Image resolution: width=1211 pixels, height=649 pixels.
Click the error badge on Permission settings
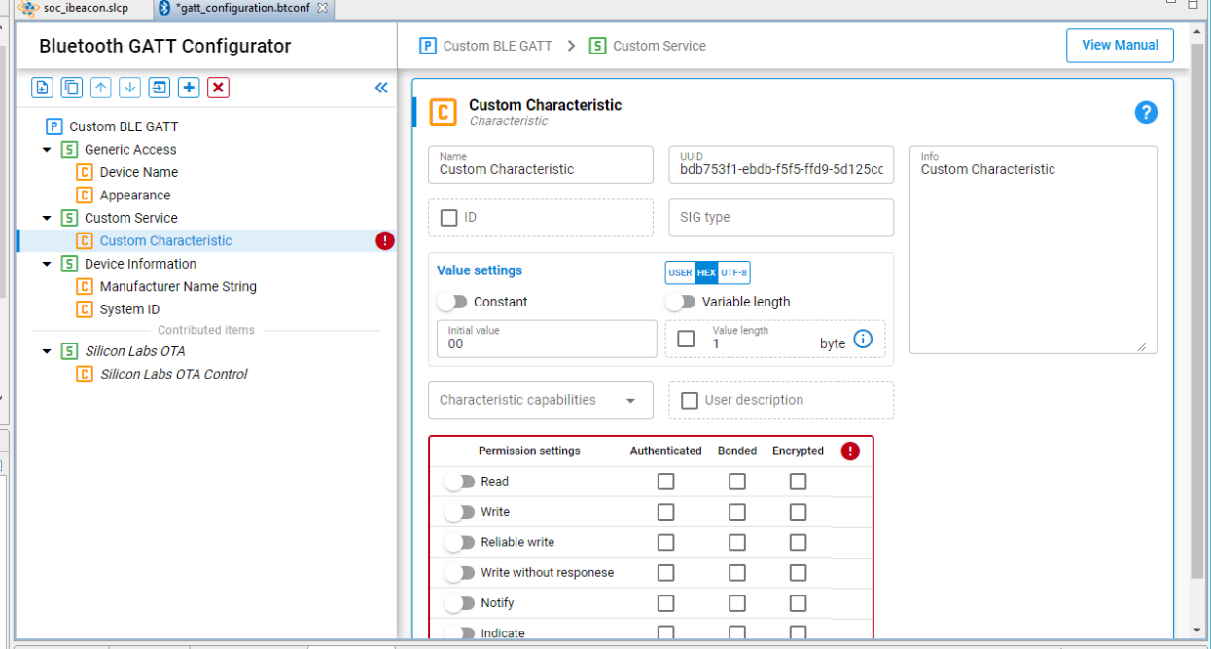pos(850,451)
